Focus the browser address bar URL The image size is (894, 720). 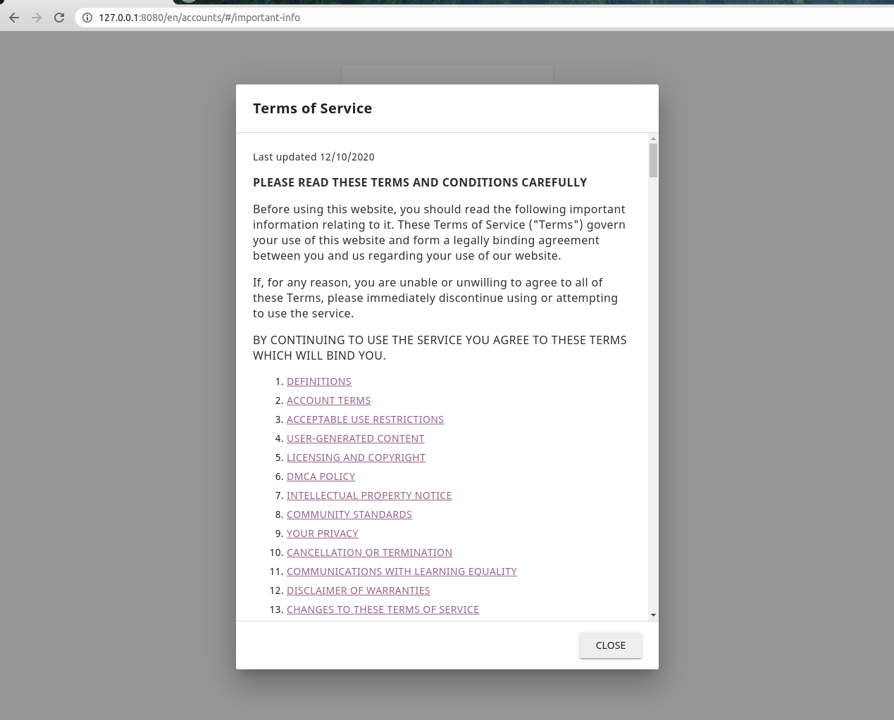(199, 18)
